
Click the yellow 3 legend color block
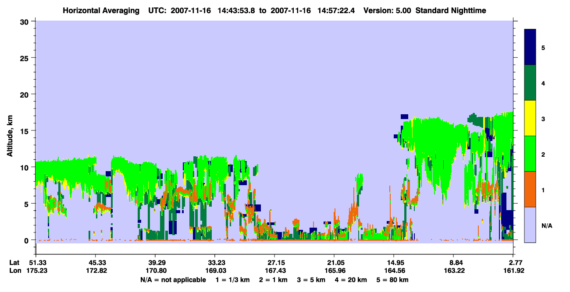(x=530, y=118)
